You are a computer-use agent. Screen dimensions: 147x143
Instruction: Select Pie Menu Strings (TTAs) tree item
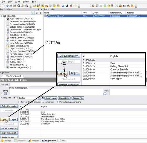pyautogui.click(x=21, y=54)
